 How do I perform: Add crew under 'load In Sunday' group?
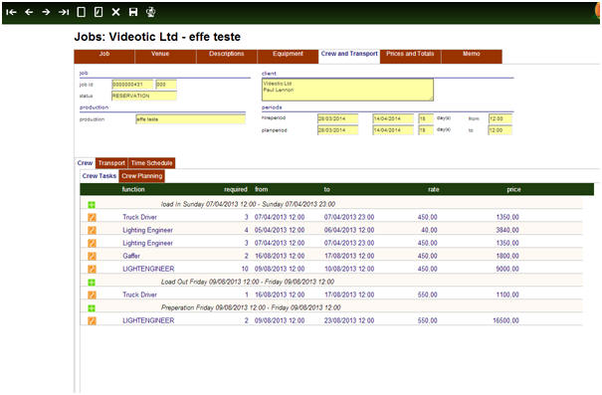tap(92, 205)
